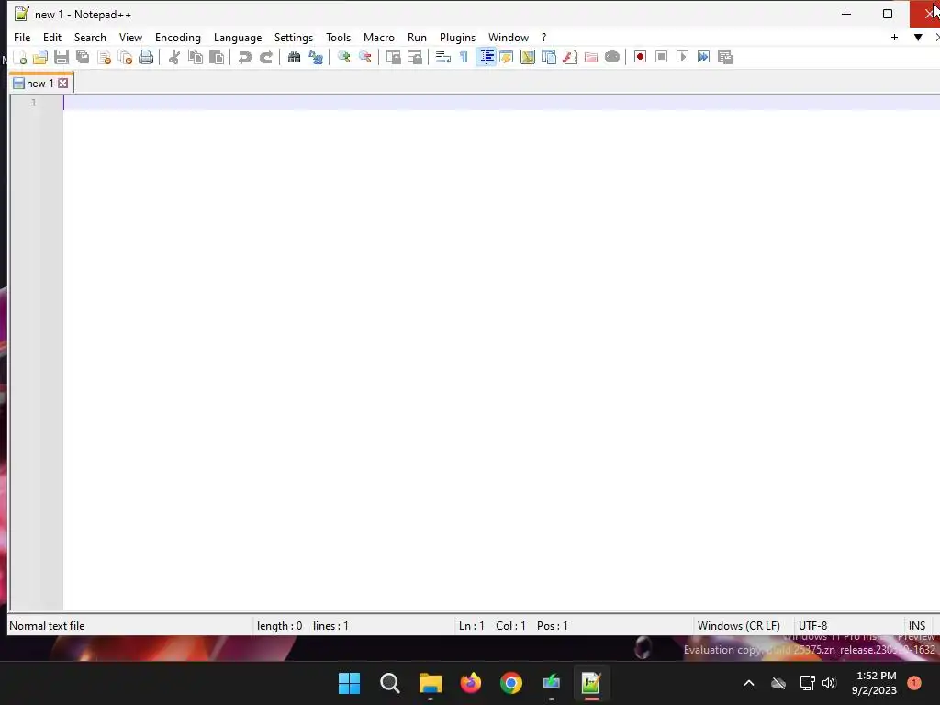Screen dimensions: 940x705
Task: Open the Window menu
Action: coord(509,37)
